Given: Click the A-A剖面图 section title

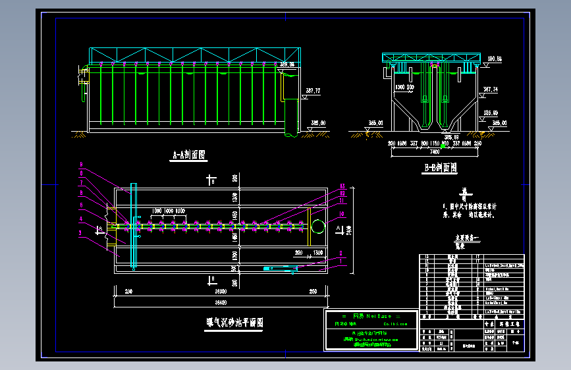Looking at the screenshot, I should click(x=188, y=155).
